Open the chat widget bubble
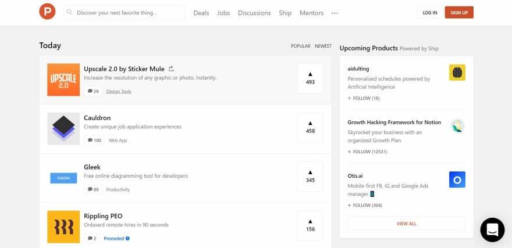This screenshot has height=248, width=512. tap(492, 230)
